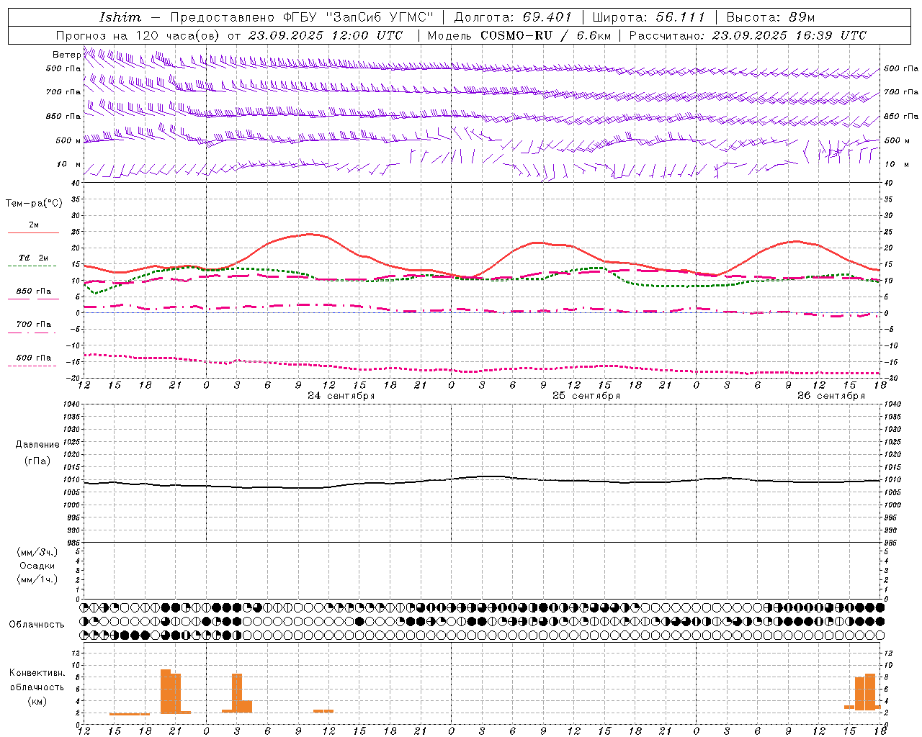Click the "Тем-ра(°C)" temperature panel label

point(34,204)
